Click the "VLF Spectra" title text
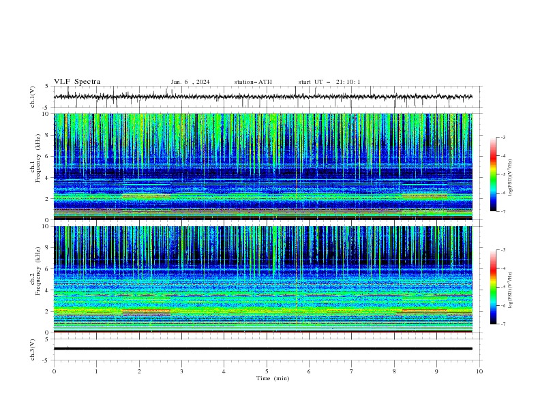540x417 pixels. [77, 82]
